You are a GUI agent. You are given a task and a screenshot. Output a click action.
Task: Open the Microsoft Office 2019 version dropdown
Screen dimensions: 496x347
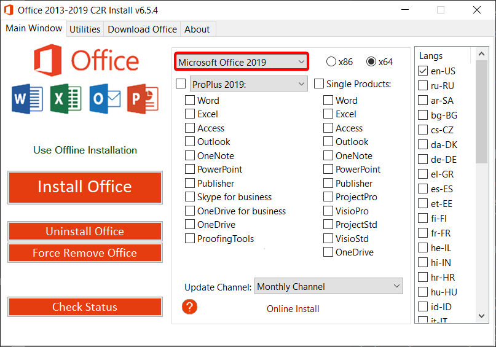[242, 62]
